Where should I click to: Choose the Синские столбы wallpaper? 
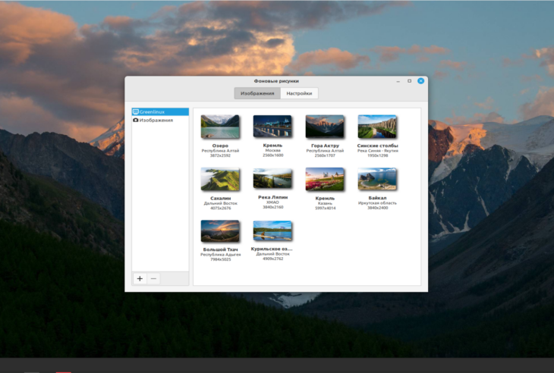pos(377,127)
